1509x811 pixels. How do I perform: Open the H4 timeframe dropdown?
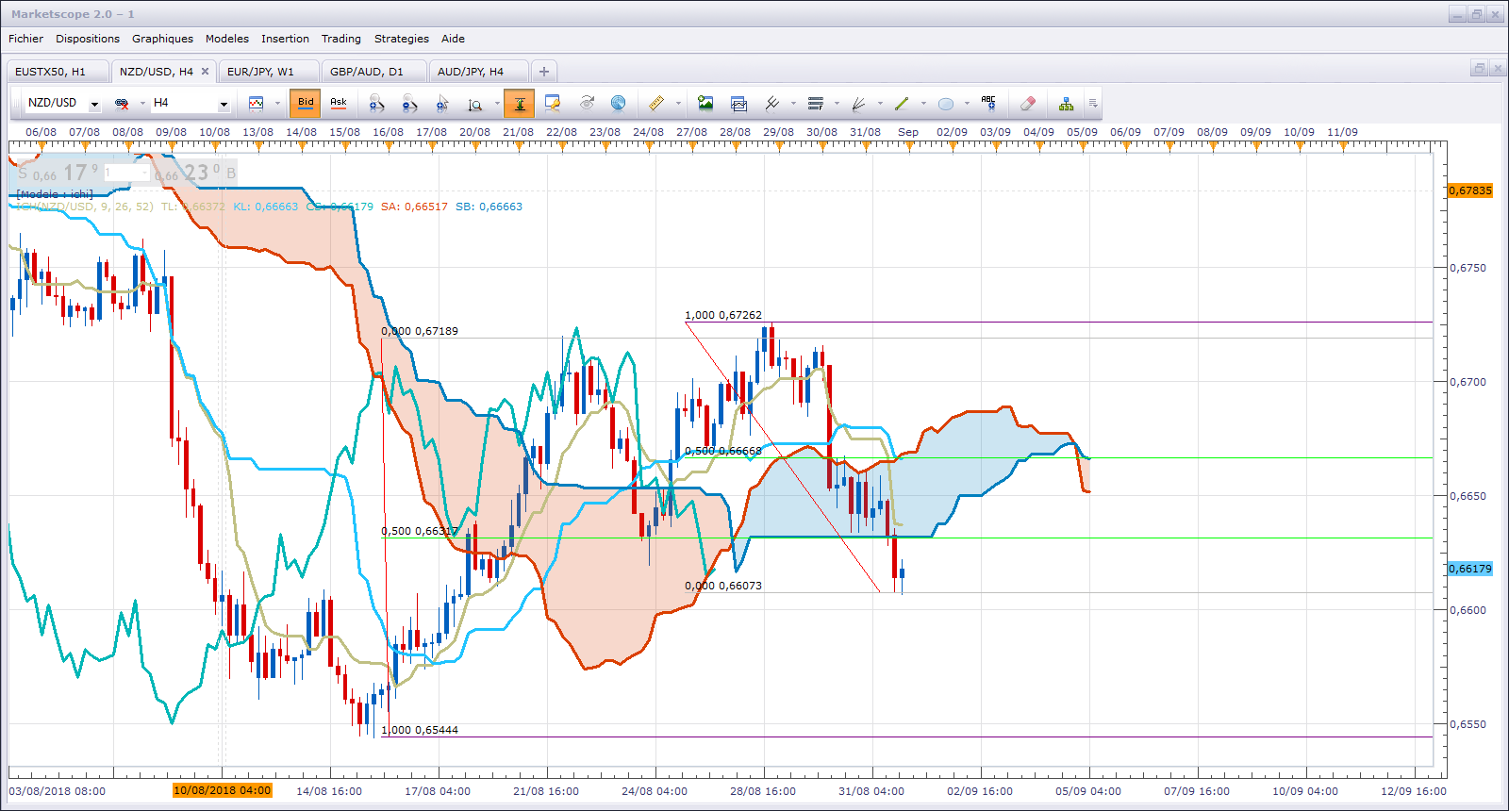[x=224, y=105]
